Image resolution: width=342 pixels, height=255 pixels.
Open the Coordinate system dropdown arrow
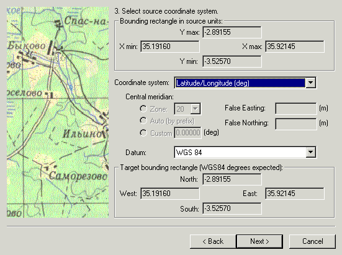[310, 83]
